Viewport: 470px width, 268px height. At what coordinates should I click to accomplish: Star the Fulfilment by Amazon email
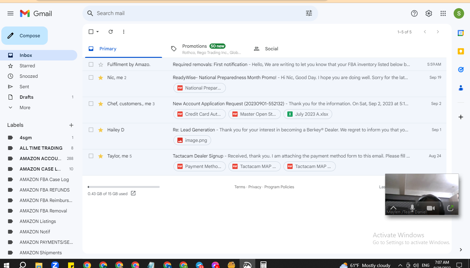101,65
